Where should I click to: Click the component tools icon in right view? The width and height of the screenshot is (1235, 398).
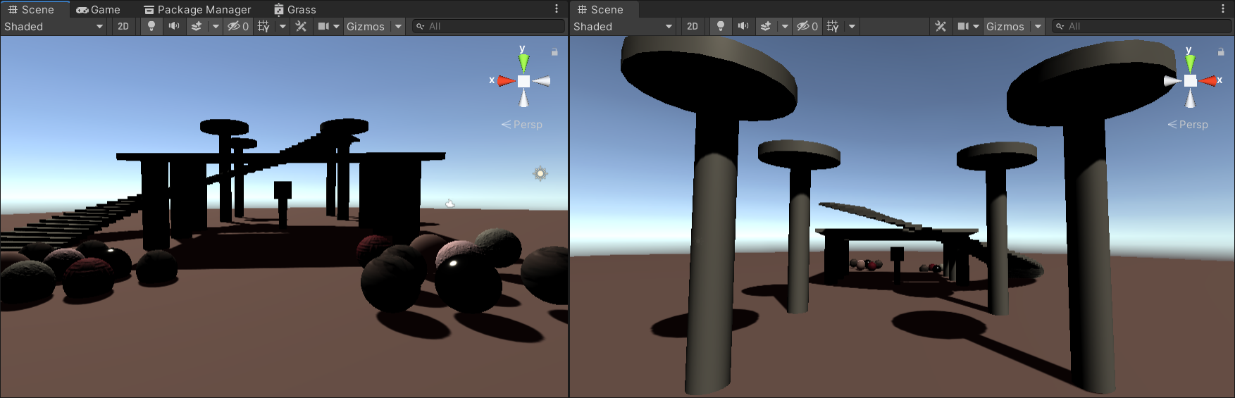941,26
